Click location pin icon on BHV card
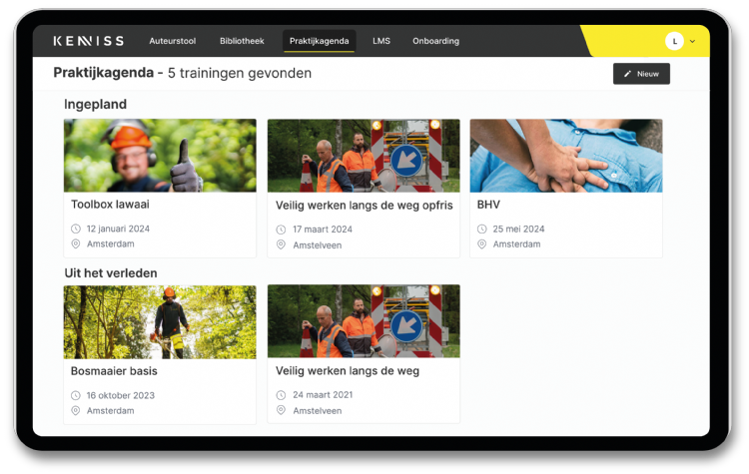This screenshot has width=749, height=474. pyautogui.click(x=482, y=243)
